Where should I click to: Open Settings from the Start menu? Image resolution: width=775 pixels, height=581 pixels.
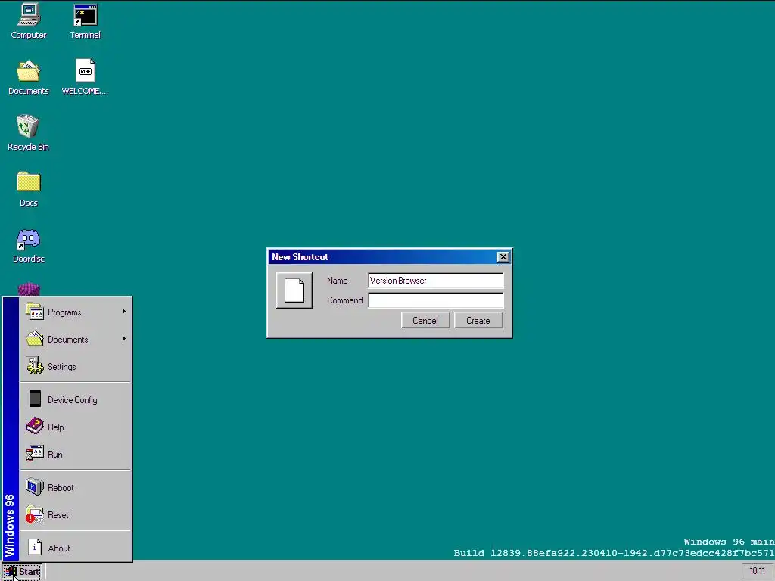[76, 367]
